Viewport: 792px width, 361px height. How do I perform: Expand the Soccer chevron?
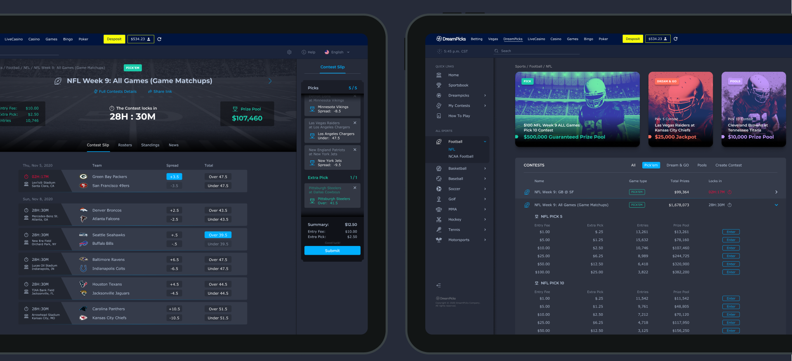pos(485,189)
